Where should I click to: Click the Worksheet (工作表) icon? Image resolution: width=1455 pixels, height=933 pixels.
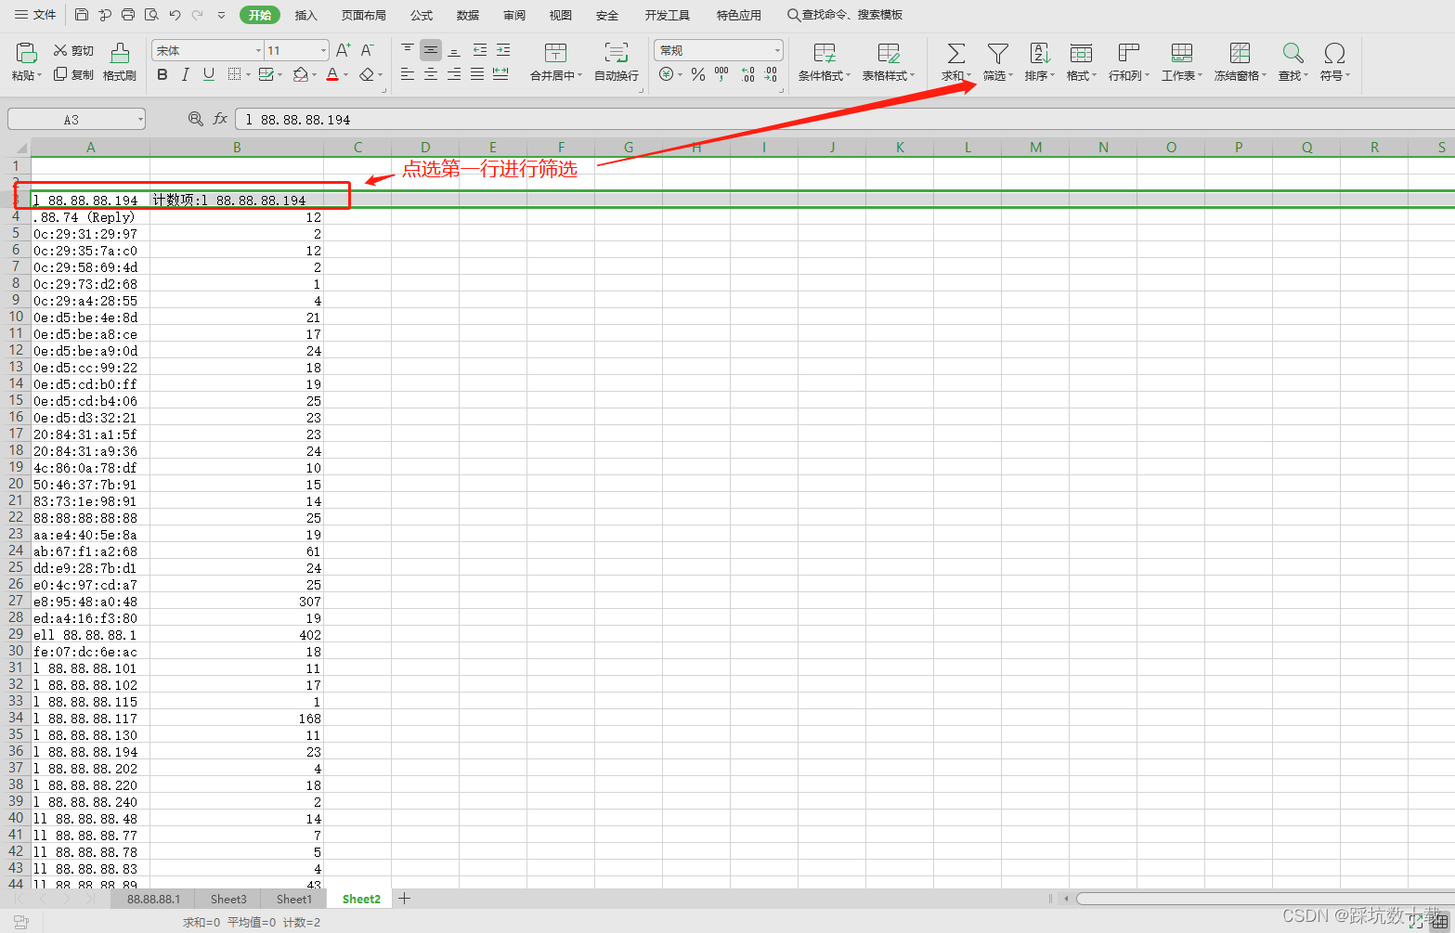(x=1181, y=53)
